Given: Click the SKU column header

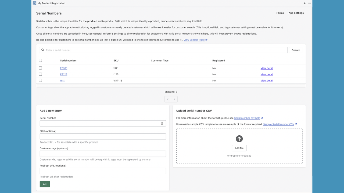Looking at the screenshot, I should (116, 61).
